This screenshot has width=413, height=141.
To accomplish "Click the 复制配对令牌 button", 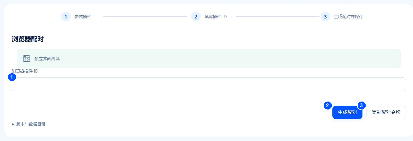I will click(386, 112).
